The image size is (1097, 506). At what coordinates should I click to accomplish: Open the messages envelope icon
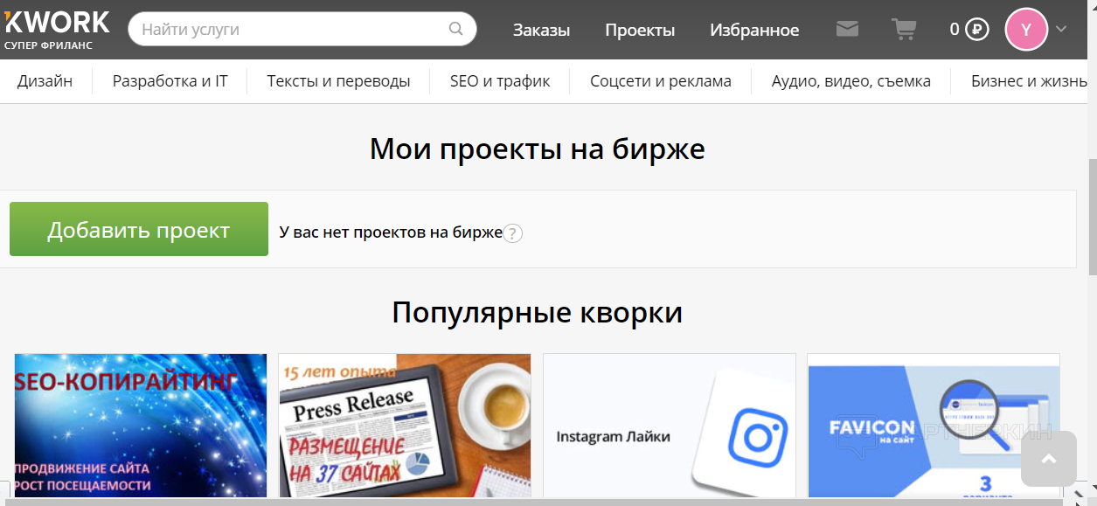847,29
